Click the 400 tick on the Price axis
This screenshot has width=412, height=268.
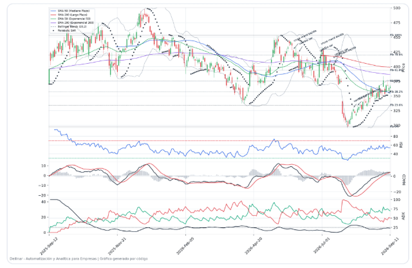click(x=397, y=67)
